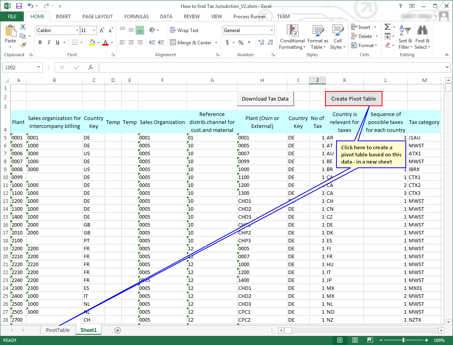
Task: Click the Format Painter brush icon
Action: (x=23, y=45)
